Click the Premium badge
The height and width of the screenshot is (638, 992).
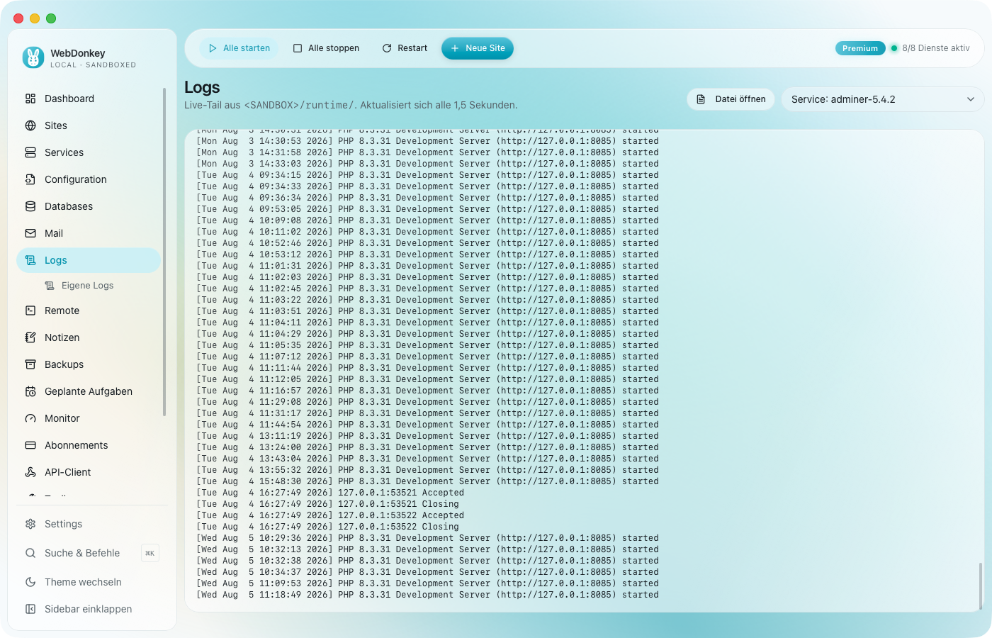[x=860, y=48]
